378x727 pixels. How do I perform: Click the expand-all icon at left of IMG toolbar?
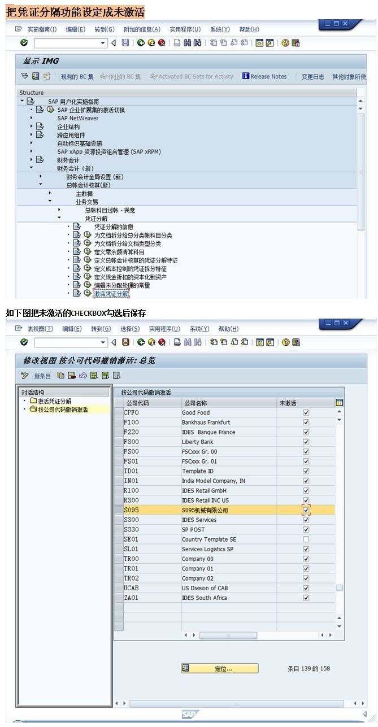tap(25, 76)
